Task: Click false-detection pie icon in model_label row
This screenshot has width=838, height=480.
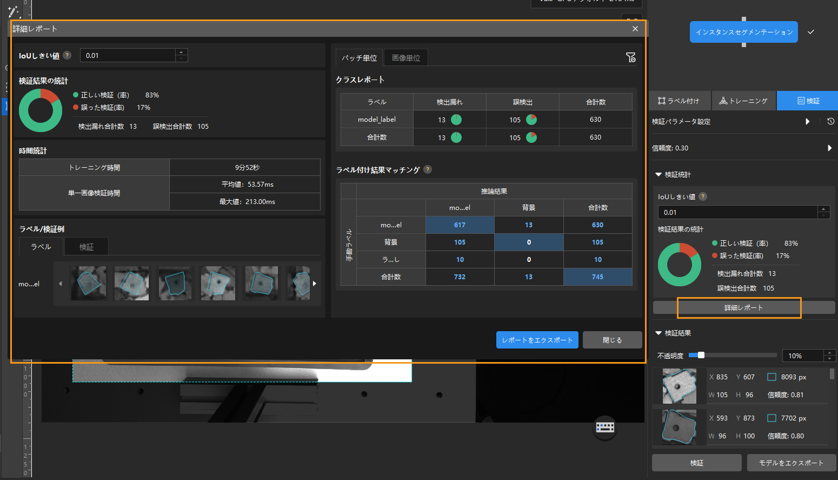Action: click(x=531, y=120)
